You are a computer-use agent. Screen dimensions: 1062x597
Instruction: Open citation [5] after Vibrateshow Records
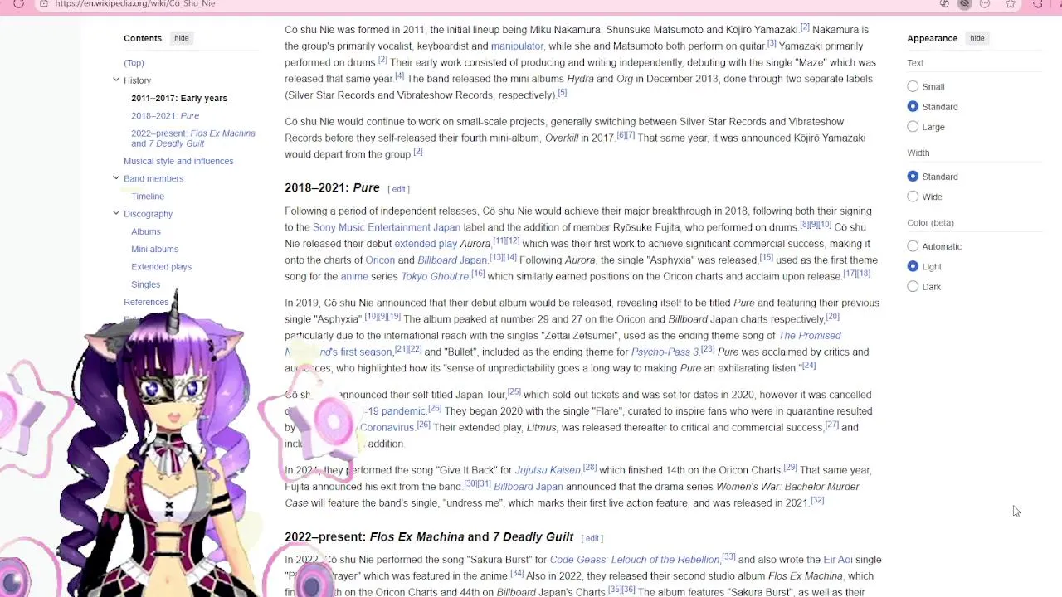coord(562,93)
